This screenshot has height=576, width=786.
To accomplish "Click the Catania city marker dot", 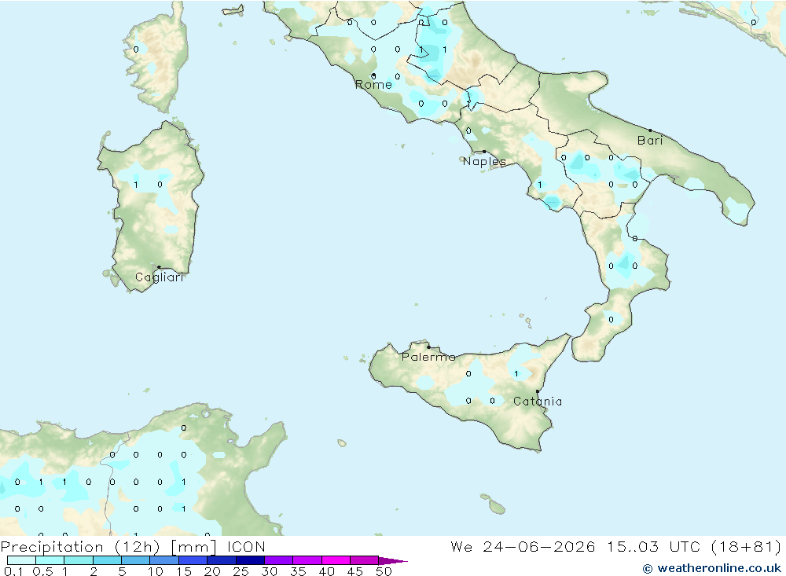I will pos(538,391).
